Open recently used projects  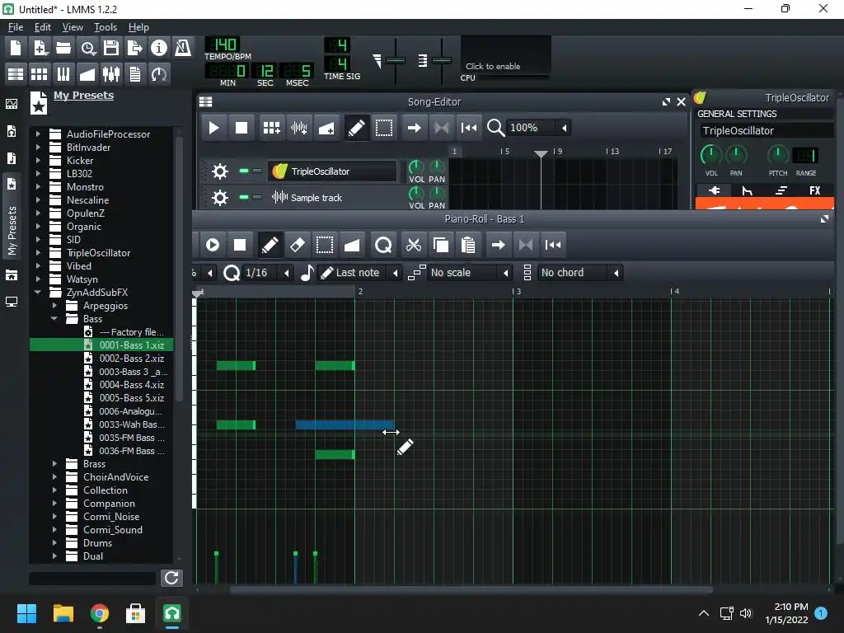tap(87, 48)
